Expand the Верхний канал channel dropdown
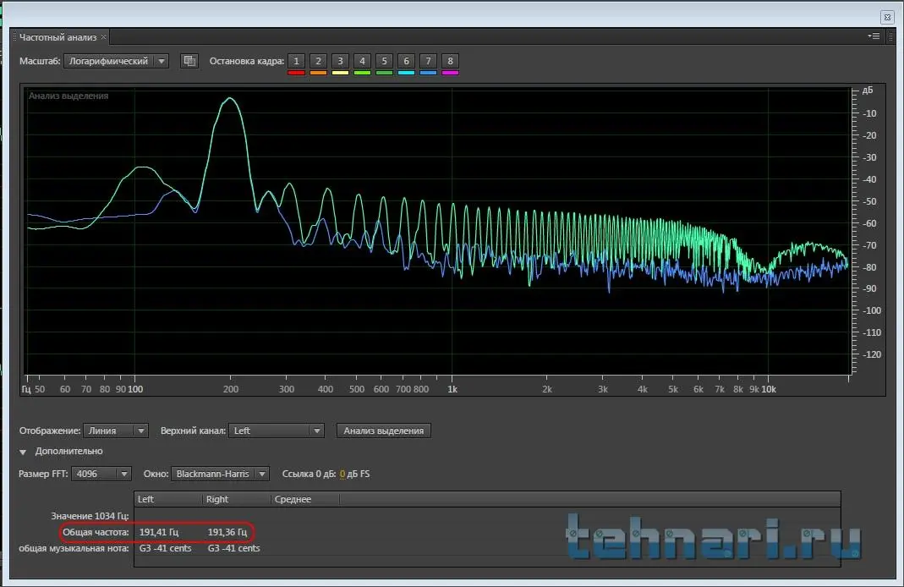Viewport: 904px width, 587px height. tap(277, 431)
